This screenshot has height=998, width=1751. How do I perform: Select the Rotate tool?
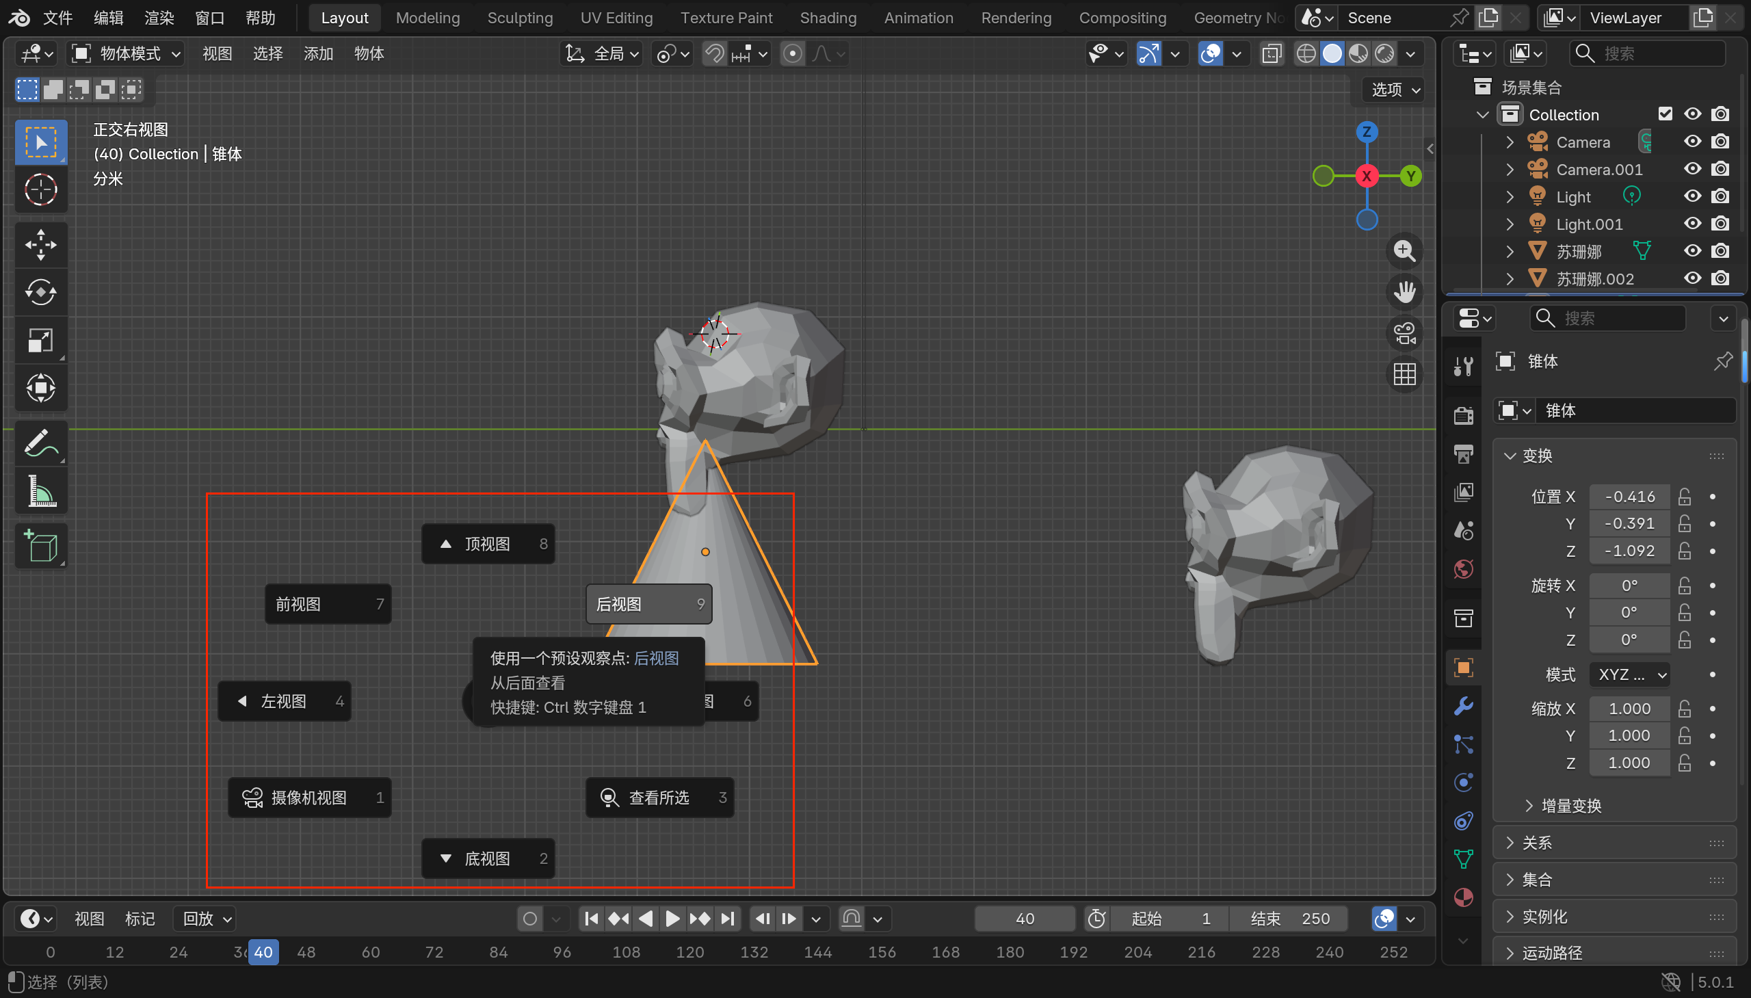click(x=40, y=293)
